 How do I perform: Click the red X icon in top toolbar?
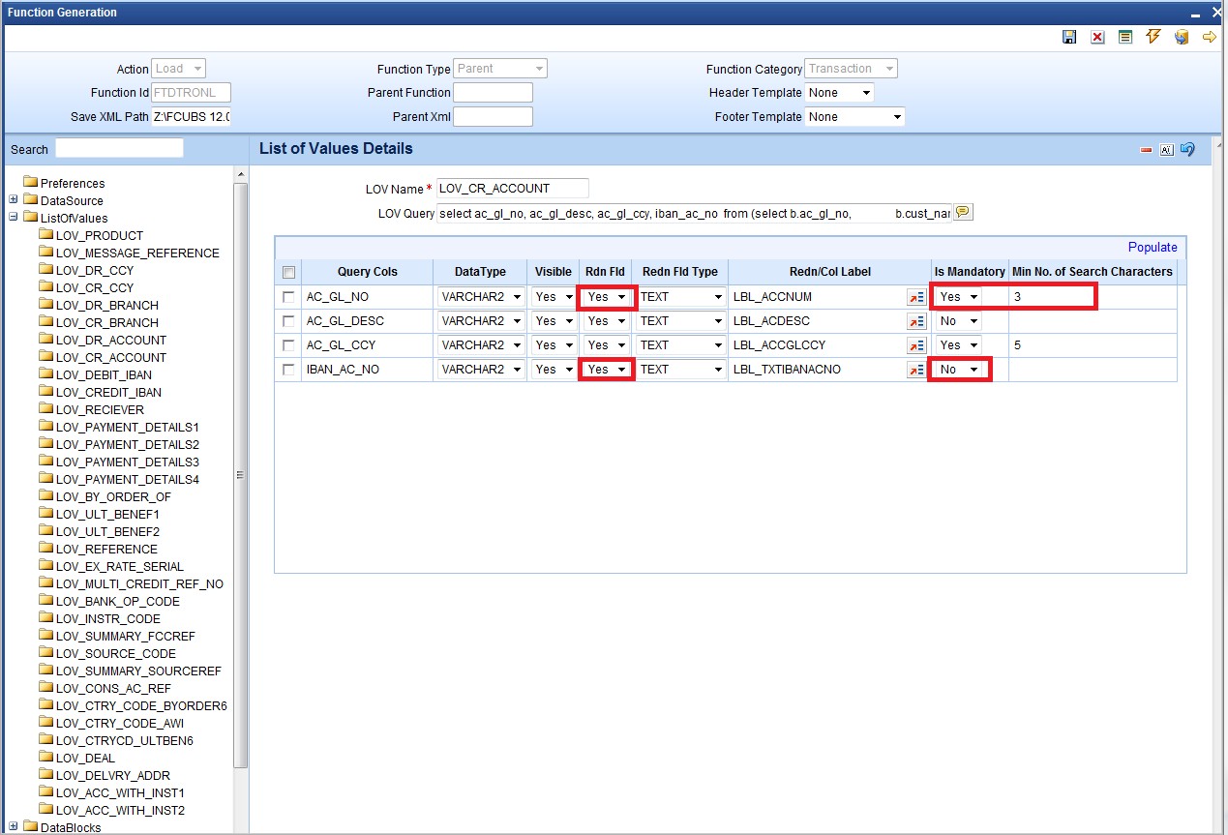(1097, 37)
